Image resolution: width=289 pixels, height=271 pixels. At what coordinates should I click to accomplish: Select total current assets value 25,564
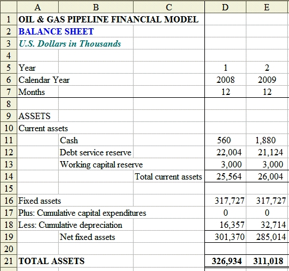click(226, 177)
